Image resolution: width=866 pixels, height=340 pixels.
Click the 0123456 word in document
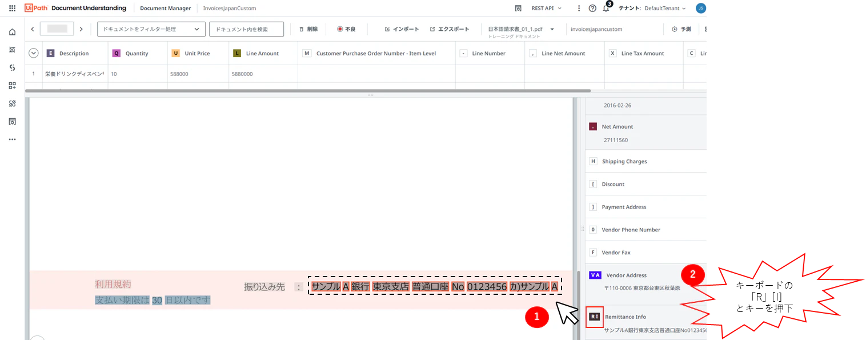(x=487, y=286)
